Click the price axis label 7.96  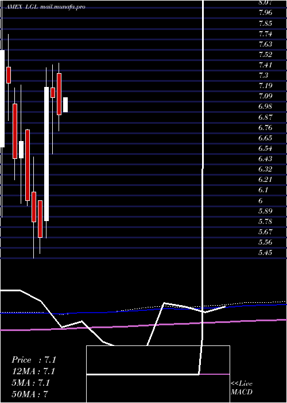[x=265, y=13]
